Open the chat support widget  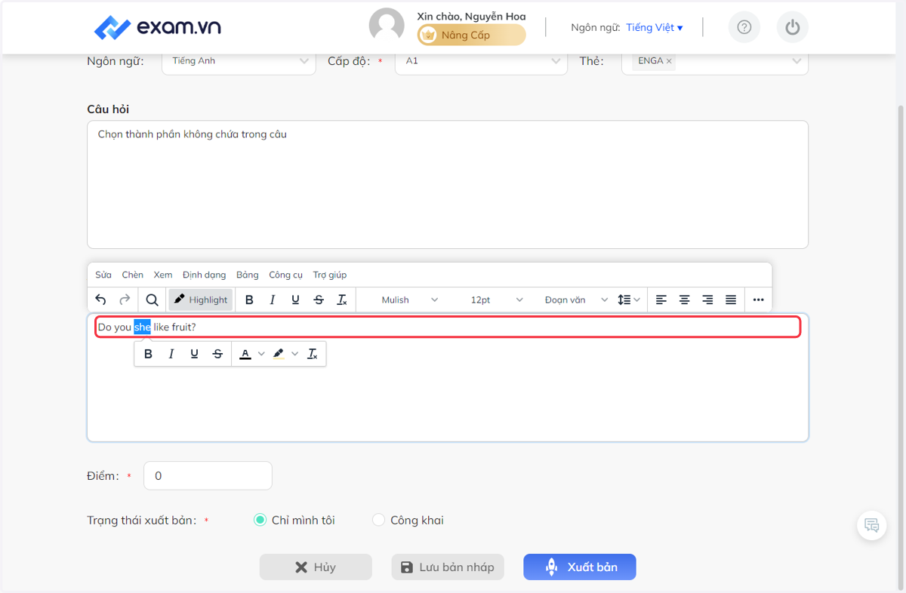(x=872, y=525)
